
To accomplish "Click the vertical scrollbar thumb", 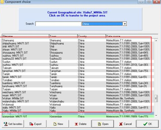I will pos(156,98).
